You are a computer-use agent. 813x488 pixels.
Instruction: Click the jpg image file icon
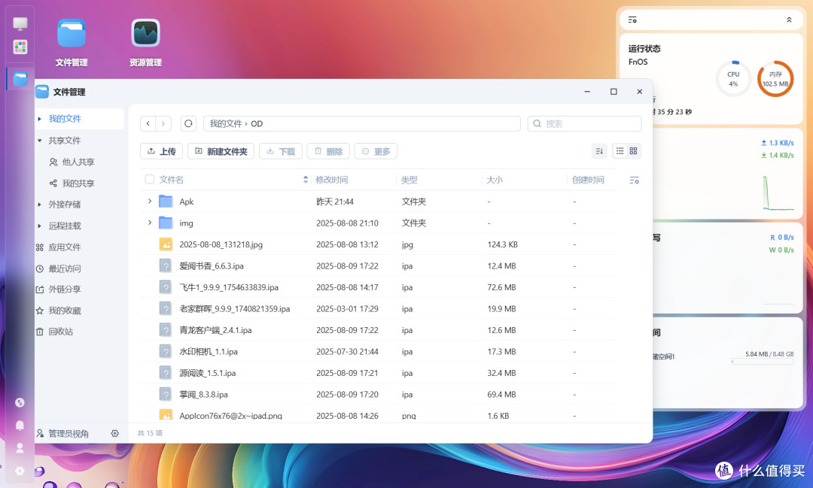(166, 244)
